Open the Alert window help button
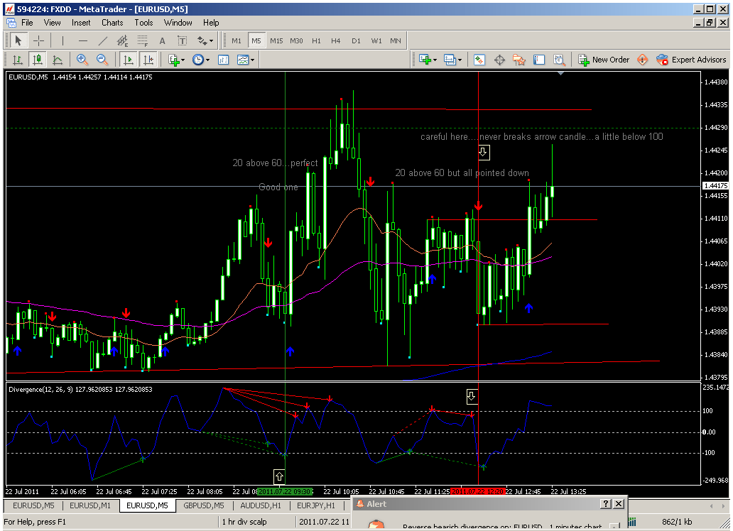 click(x=606, y=503)
